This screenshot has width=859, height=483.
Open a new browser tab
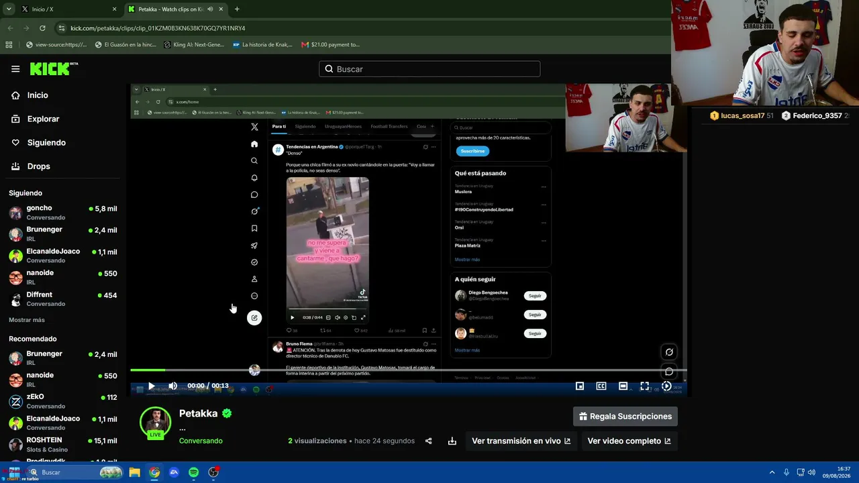click(237, 9)
